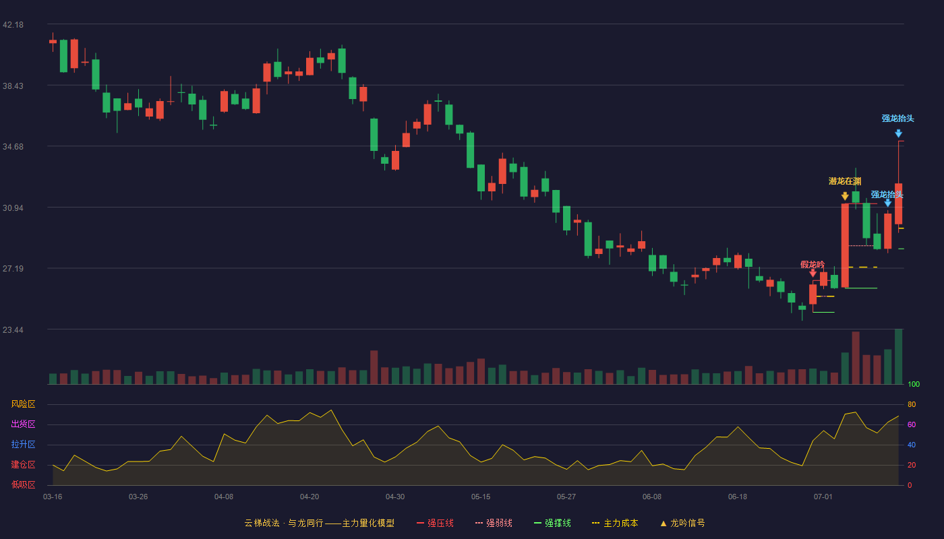Toggle the 云梯战法 主力量化模型 legend entry
The height and width of the screenshot is (539, 944).
tap(320, 523)
